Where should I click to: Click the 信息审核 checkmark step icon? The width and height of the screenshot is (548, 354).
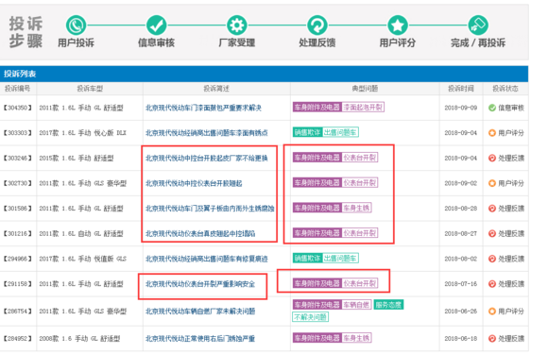(156, 25)
